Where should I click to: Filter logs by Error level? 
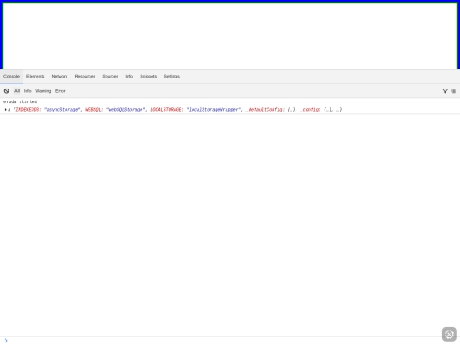pos(60,91)
